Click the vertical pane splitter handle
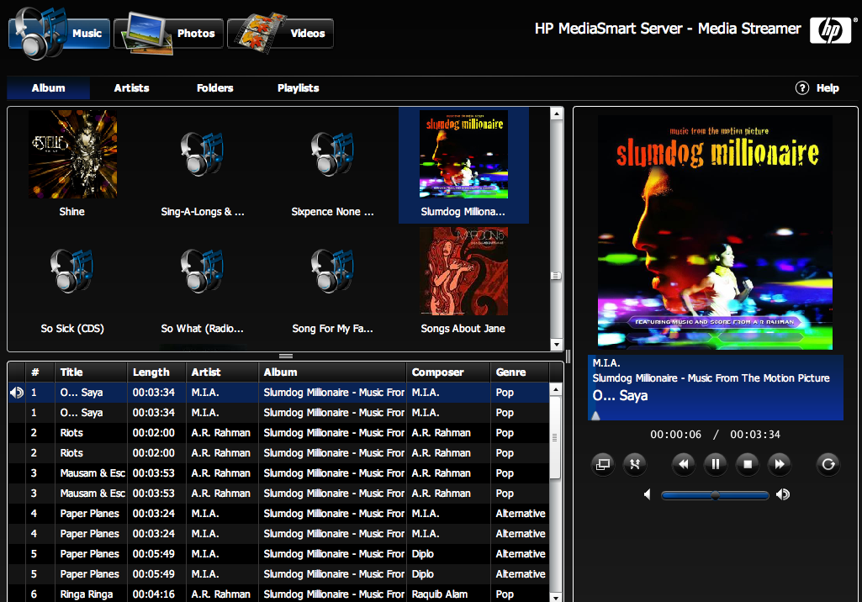Viewport: 862px width, 602px height. [x=568, y=356]
